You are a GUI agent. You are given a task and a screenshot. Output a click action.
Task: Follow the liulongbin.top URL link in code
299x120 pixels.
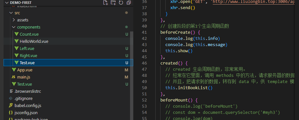point(254,2)
